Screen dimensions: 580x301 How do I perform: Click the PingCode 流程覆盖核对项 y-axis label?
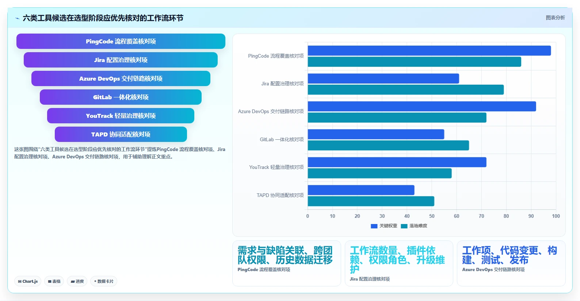[x=276, y=56]
